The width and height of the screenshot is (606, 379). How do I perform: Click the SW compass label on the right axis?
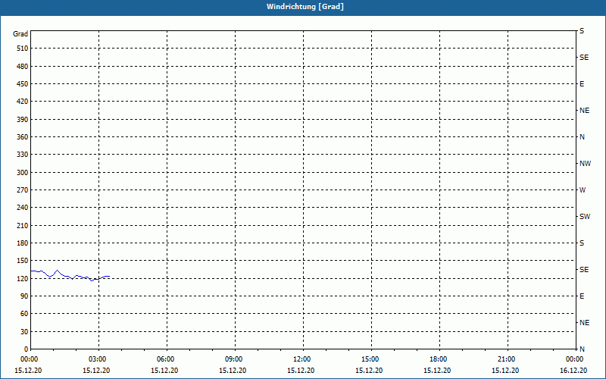tap(585, 217)
